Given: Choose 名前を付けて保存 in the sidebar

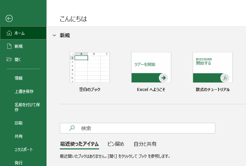Looking at the screenshot, I should click(x=23, y=107).
